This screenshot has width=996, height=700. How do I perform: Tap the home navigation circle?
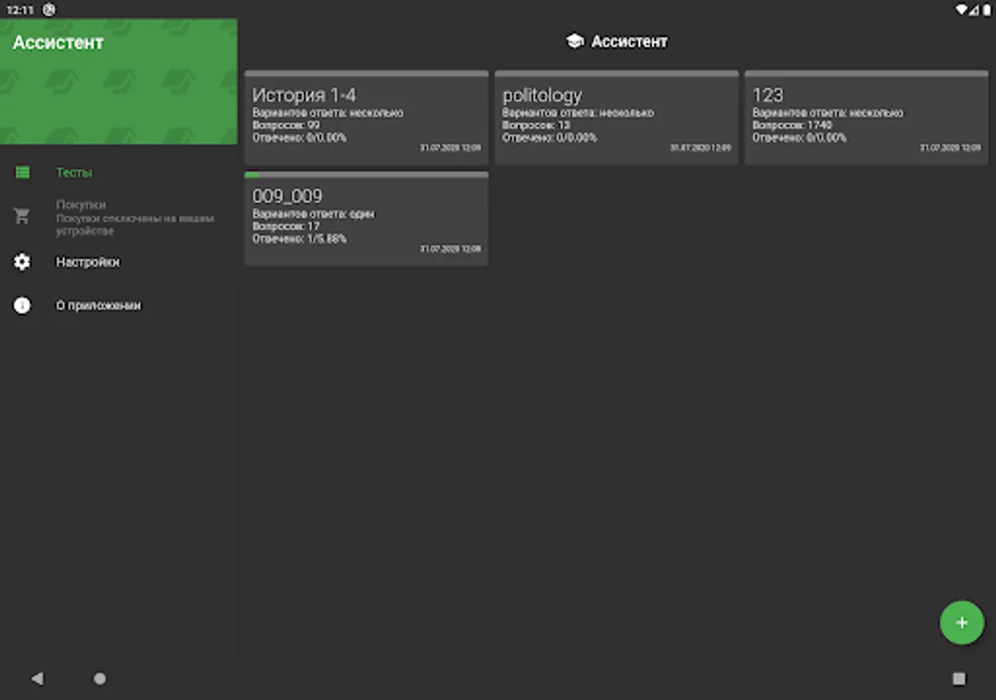pos(100,678)
